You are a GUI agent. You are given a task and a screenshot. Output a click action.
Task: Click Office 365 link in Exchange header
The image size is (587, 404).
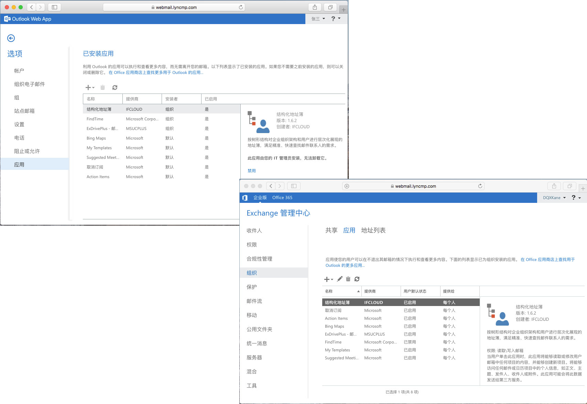(282, 198)
